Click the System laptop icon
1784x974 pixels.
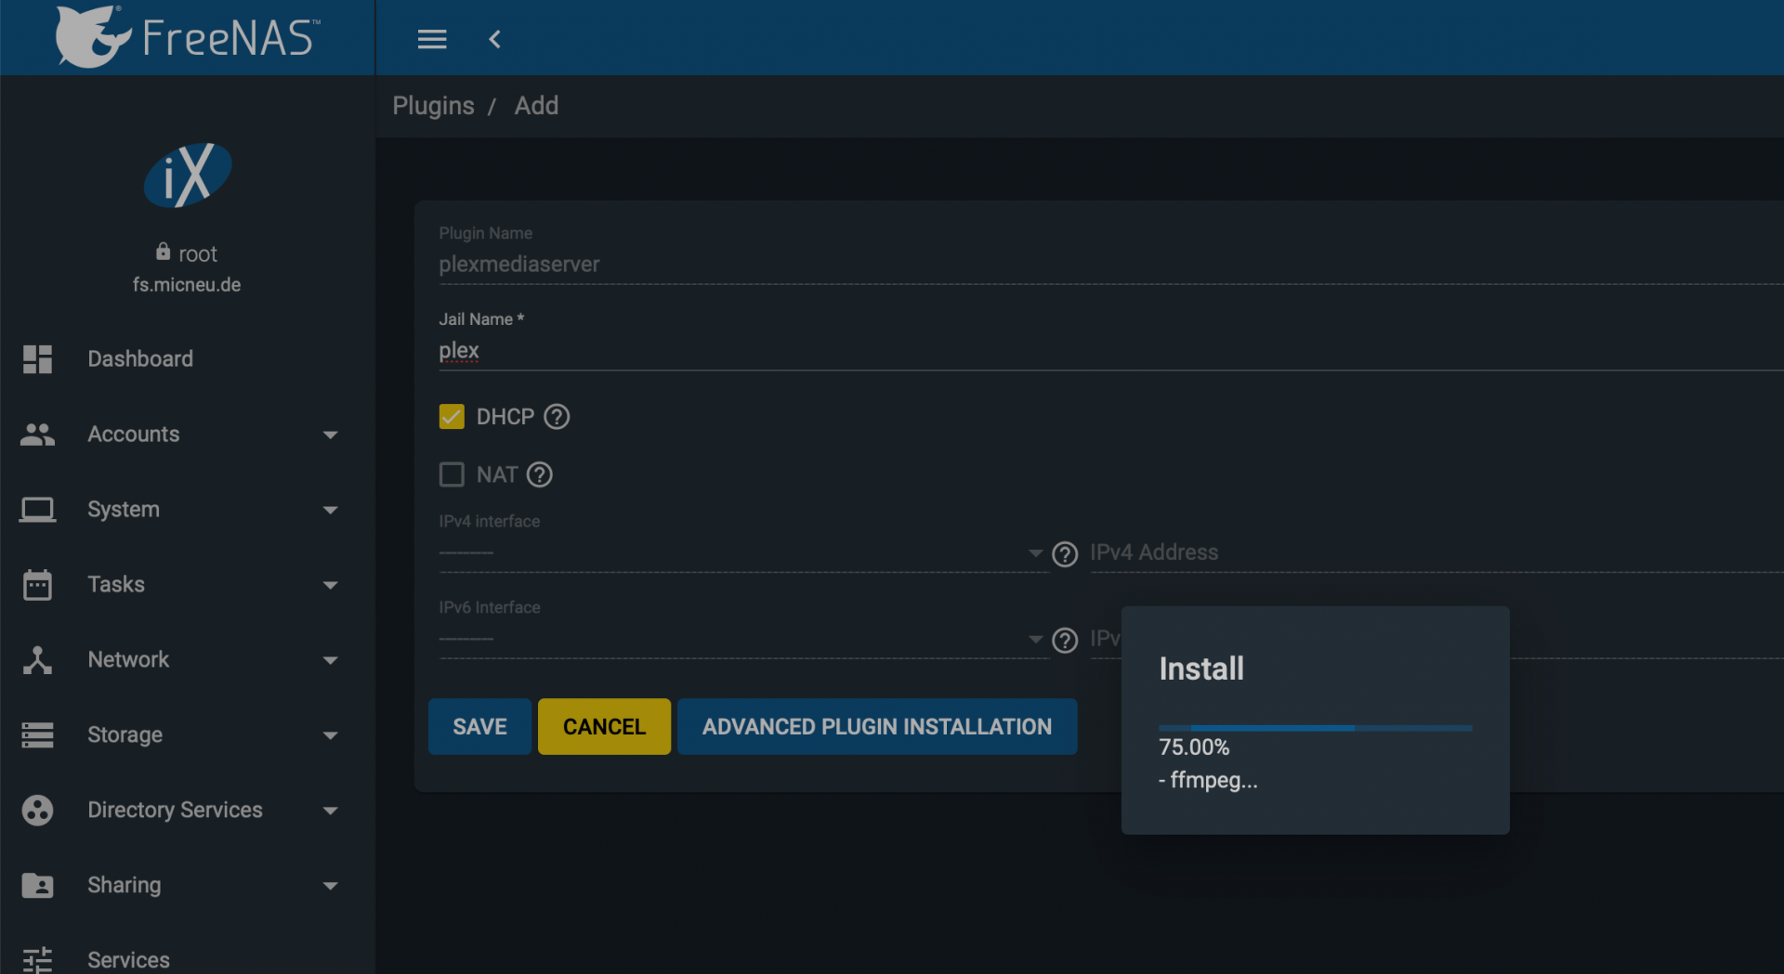click(37, 509)
